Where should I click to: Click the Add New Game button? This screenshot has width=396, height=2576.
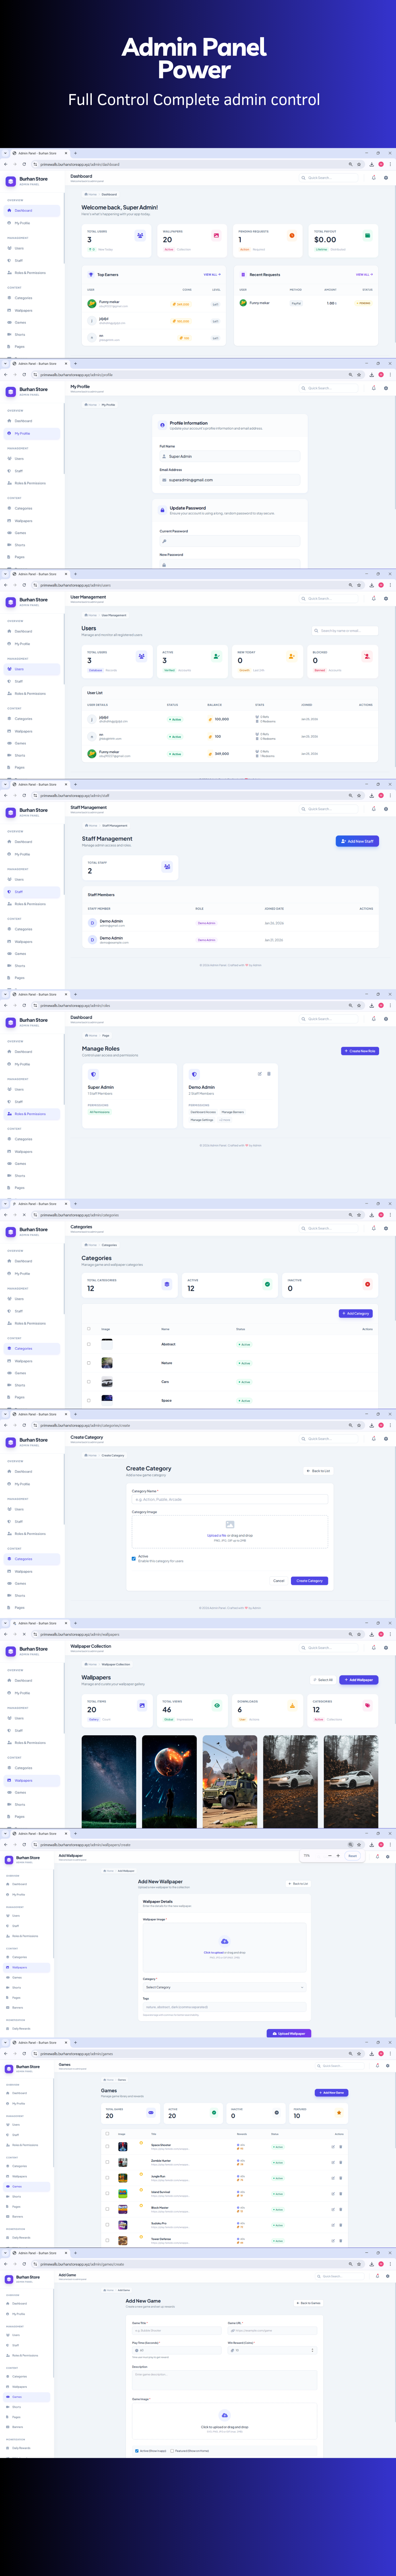[332, 2092]
